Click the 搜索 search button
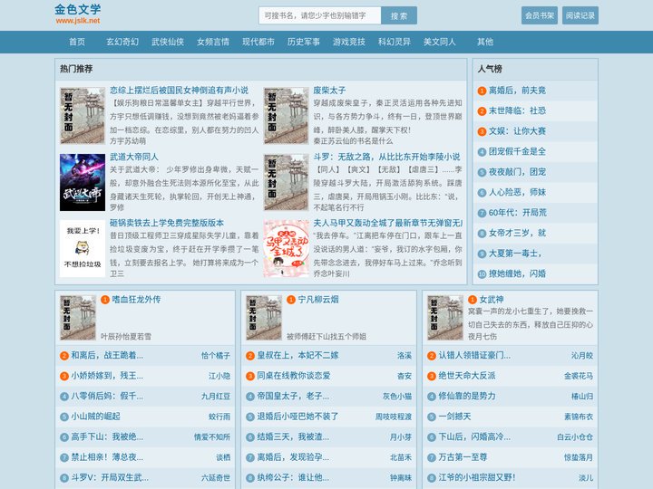653x489 pixels. (399, 15)
